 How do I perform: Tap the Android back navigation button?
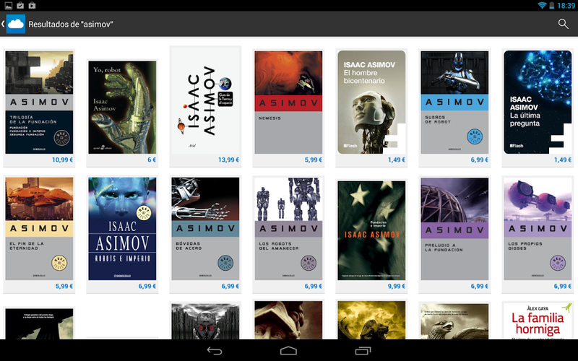[x=215, y=351]
